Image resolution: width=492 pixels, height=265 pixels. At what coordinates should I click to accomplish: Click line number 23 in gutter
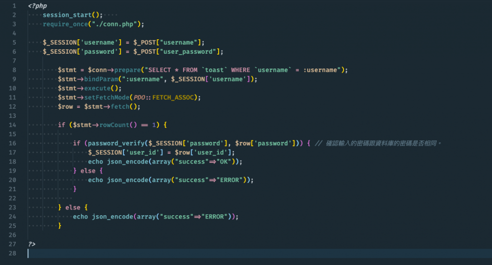(x=12, y=207)
